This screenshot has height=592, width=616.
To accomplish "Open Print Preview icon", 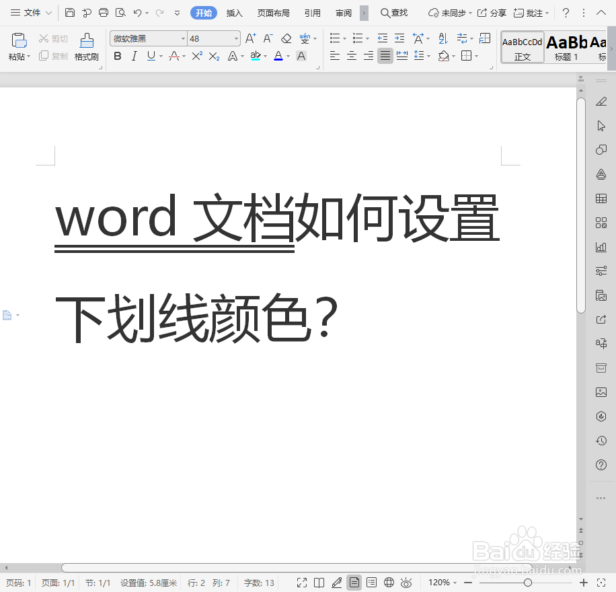I will click(x=120, y=13).
